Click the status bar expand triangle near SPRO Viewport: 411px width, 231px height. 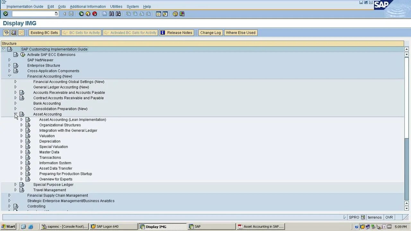click(345, 217)
